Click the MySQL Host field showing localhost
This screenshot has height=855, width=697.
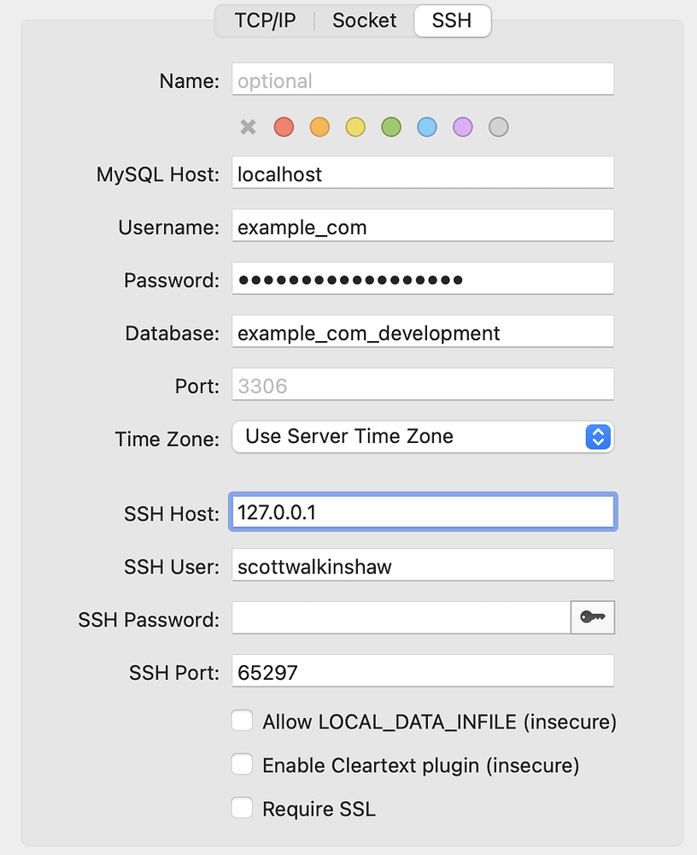click(x=422, y=173)
